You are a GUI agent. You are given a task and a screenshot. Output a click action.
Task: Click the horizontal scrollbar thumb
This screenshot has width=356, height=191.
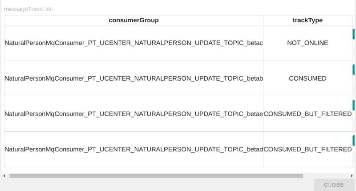pyautogui.click(x=156, y=176)
